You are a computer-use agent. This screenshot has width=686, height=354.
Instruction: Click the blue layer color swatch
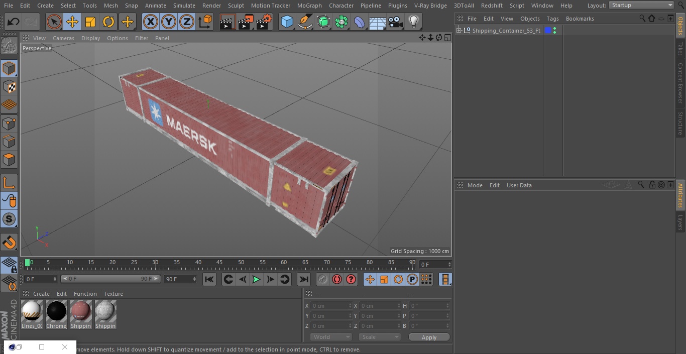tap(548, 31)
